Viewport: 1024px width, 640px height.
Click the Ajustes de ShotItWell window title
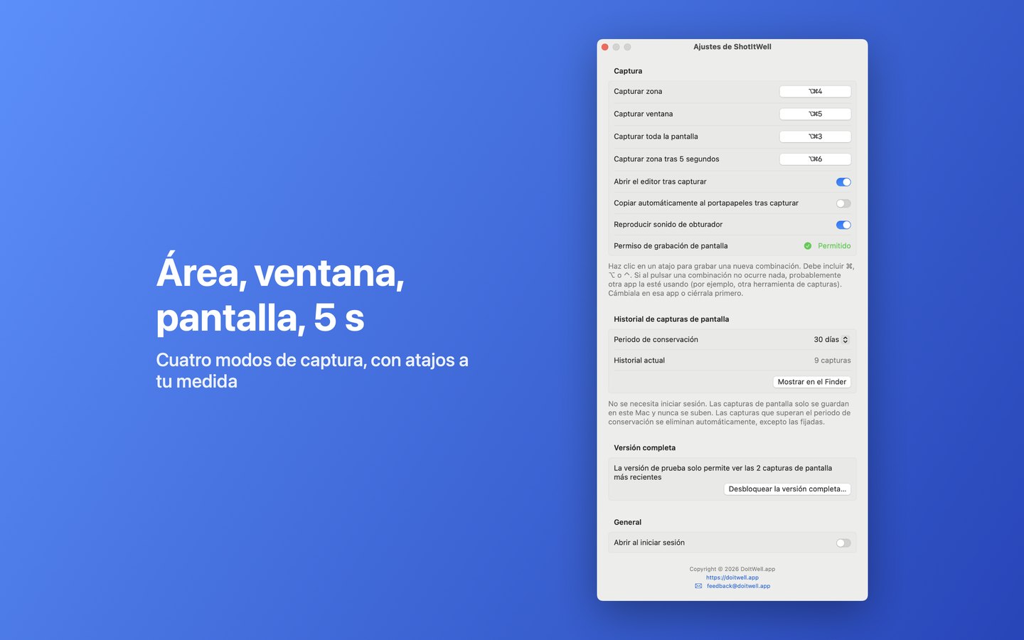coord(732,47)
